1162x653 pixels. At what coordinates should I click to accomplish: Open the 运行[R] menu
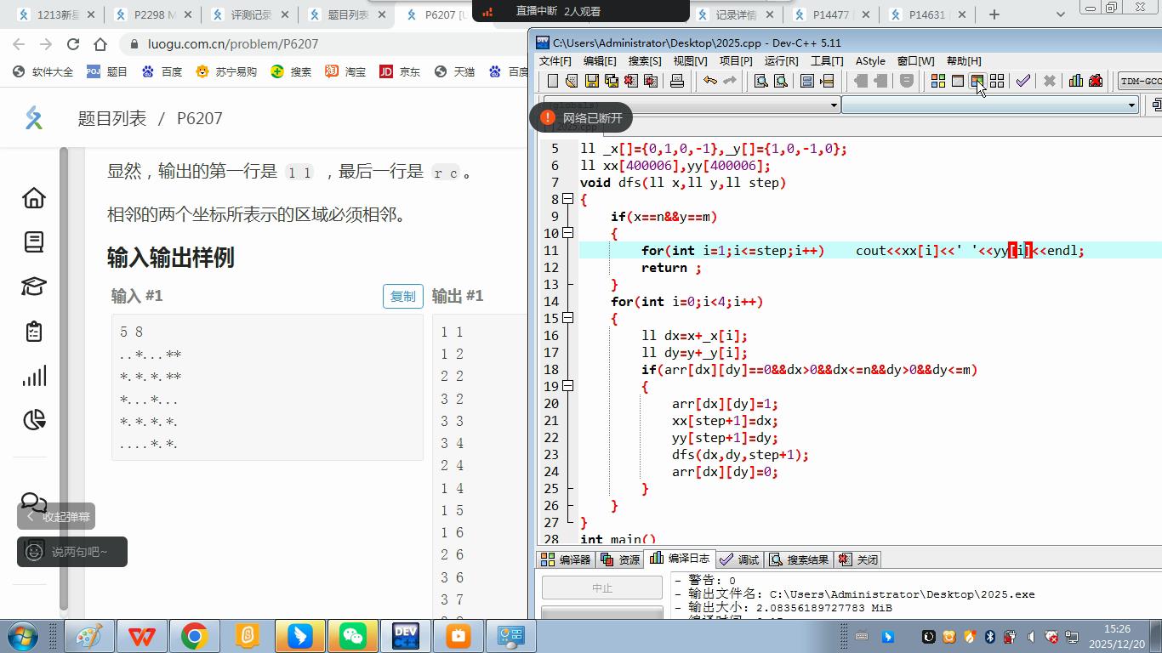pyautogui.click(x=780, y=60)
